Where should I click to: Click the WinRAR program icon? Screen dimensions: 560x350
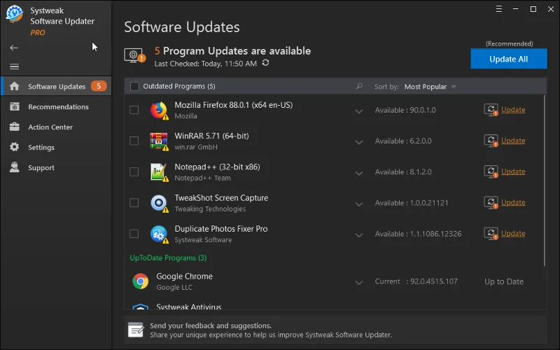(x=159, y=141)
